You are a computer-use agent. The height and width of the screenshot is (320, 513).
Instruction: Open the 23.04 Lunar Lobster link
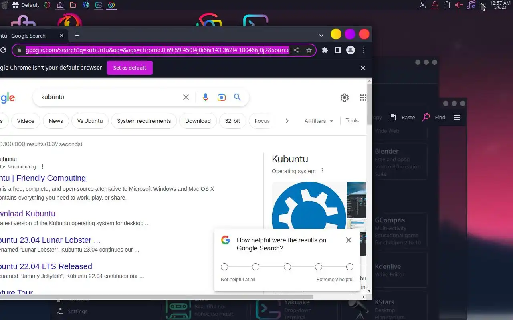[x=50, y=240]
